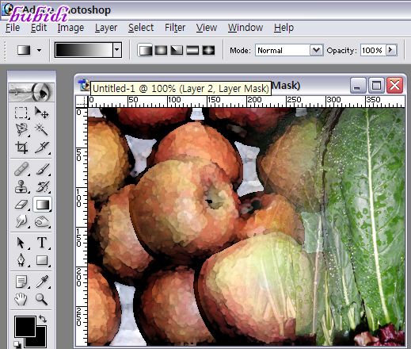This screenshot has width=411, height=349.
Task: Select the Rectangular Marquee tool
Action: pos(21,113)
